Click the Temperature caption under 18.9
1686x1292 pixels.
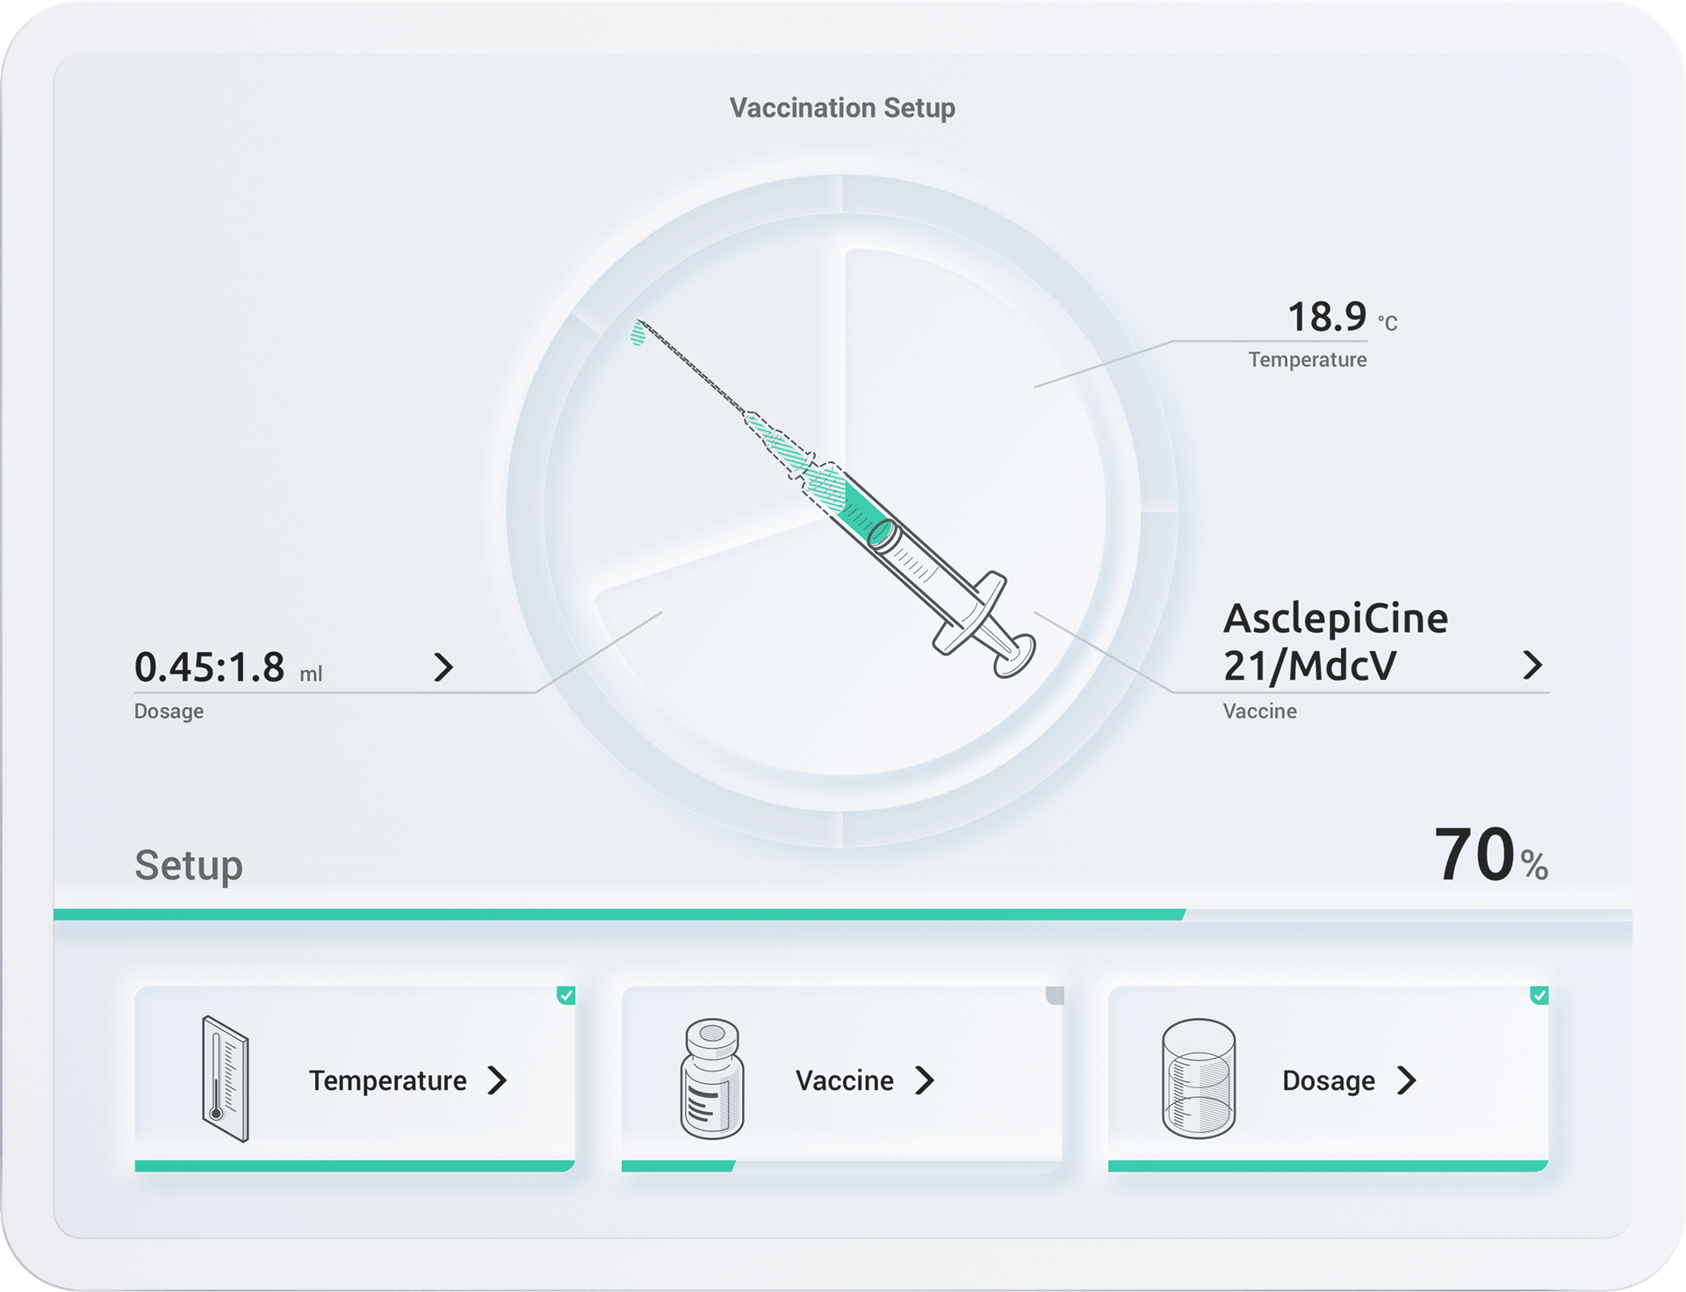click(x=1308, y=360)
